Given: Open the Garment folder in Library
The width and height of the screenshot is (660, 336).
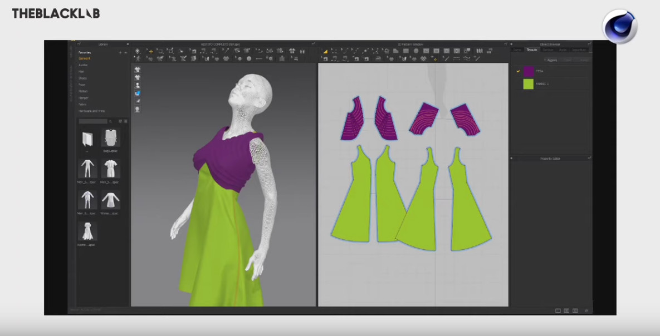Looking at the screenshot, I should [84, 58].
